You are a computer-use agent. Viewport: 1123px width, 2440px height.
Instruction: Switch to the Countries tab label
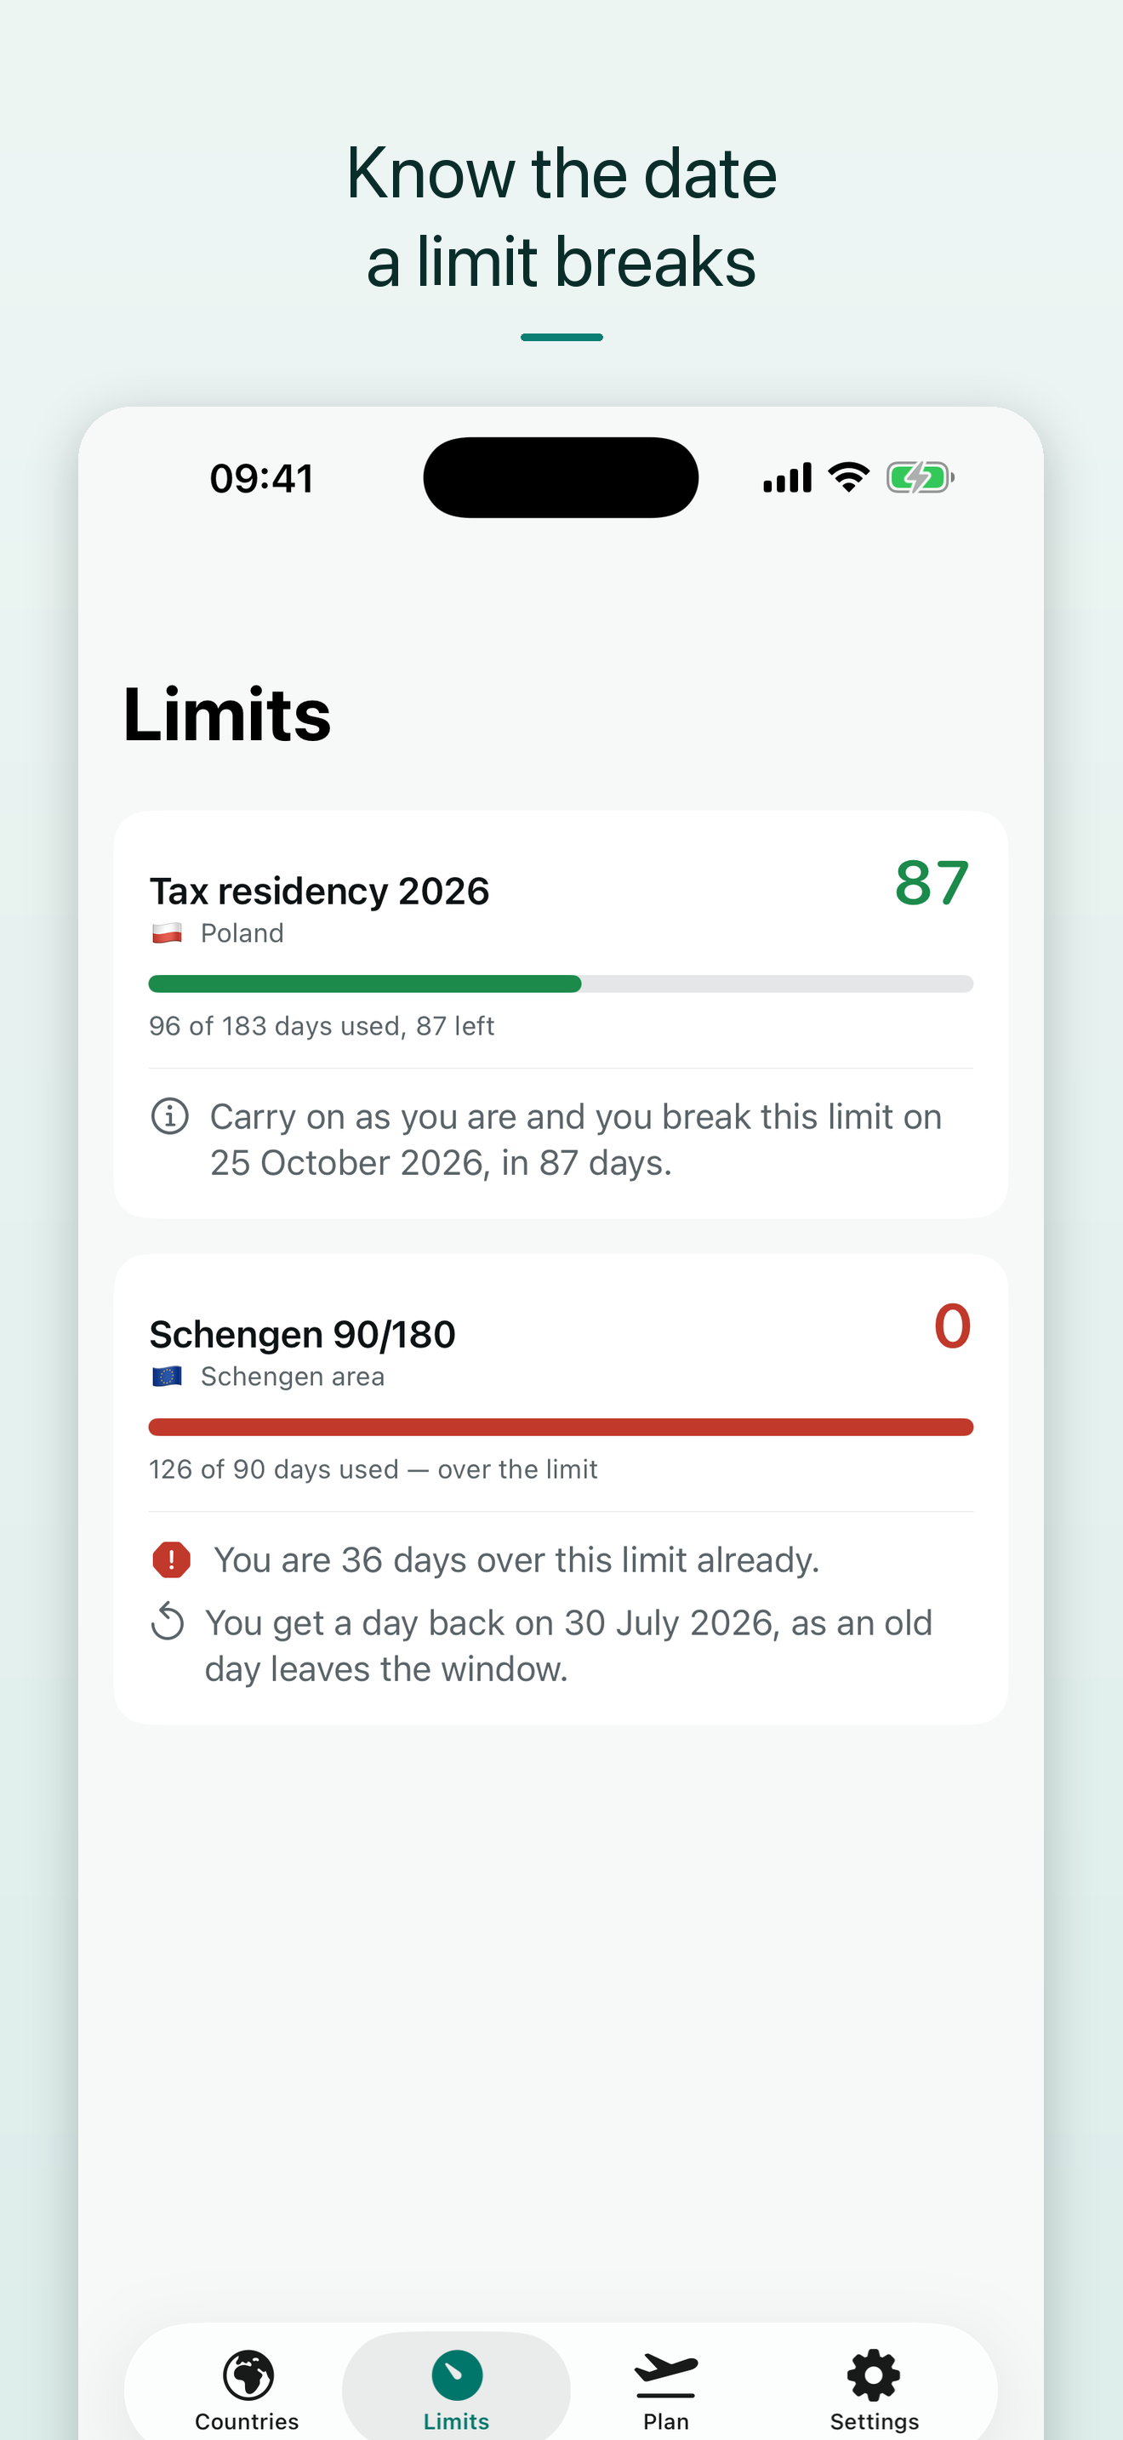(x=247, y=2421)
